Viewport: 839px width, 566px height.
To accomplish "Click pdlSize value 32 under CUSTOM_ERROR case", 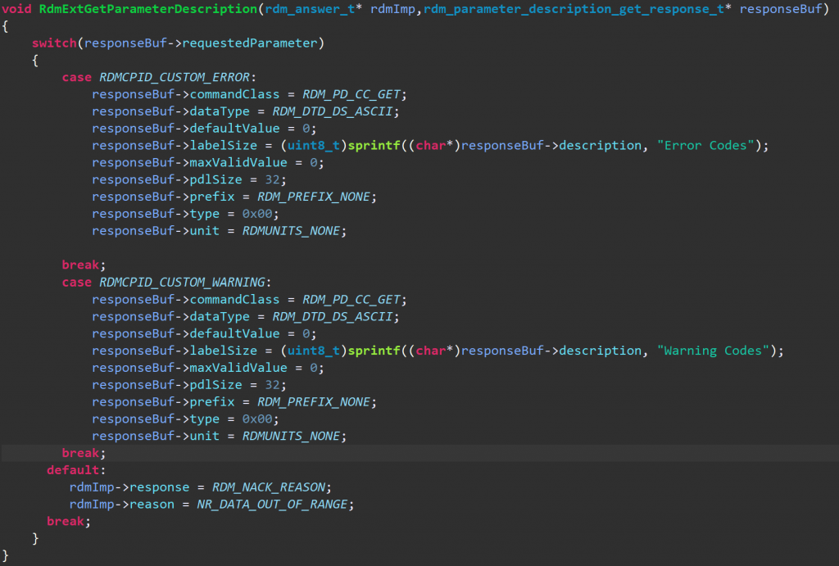I will coord(272,179).
